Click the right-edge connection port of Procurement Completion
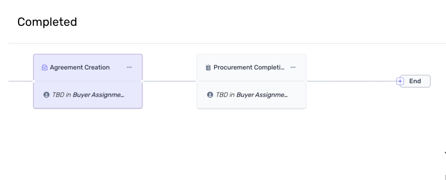Screen dimensions: 446x180 306,81
